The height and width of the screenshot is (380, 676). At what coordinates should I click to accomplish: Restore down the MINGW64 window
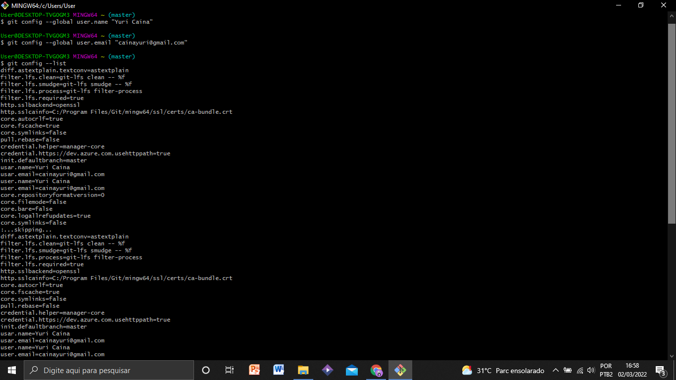pyautogui.click(x=641, y=5)
